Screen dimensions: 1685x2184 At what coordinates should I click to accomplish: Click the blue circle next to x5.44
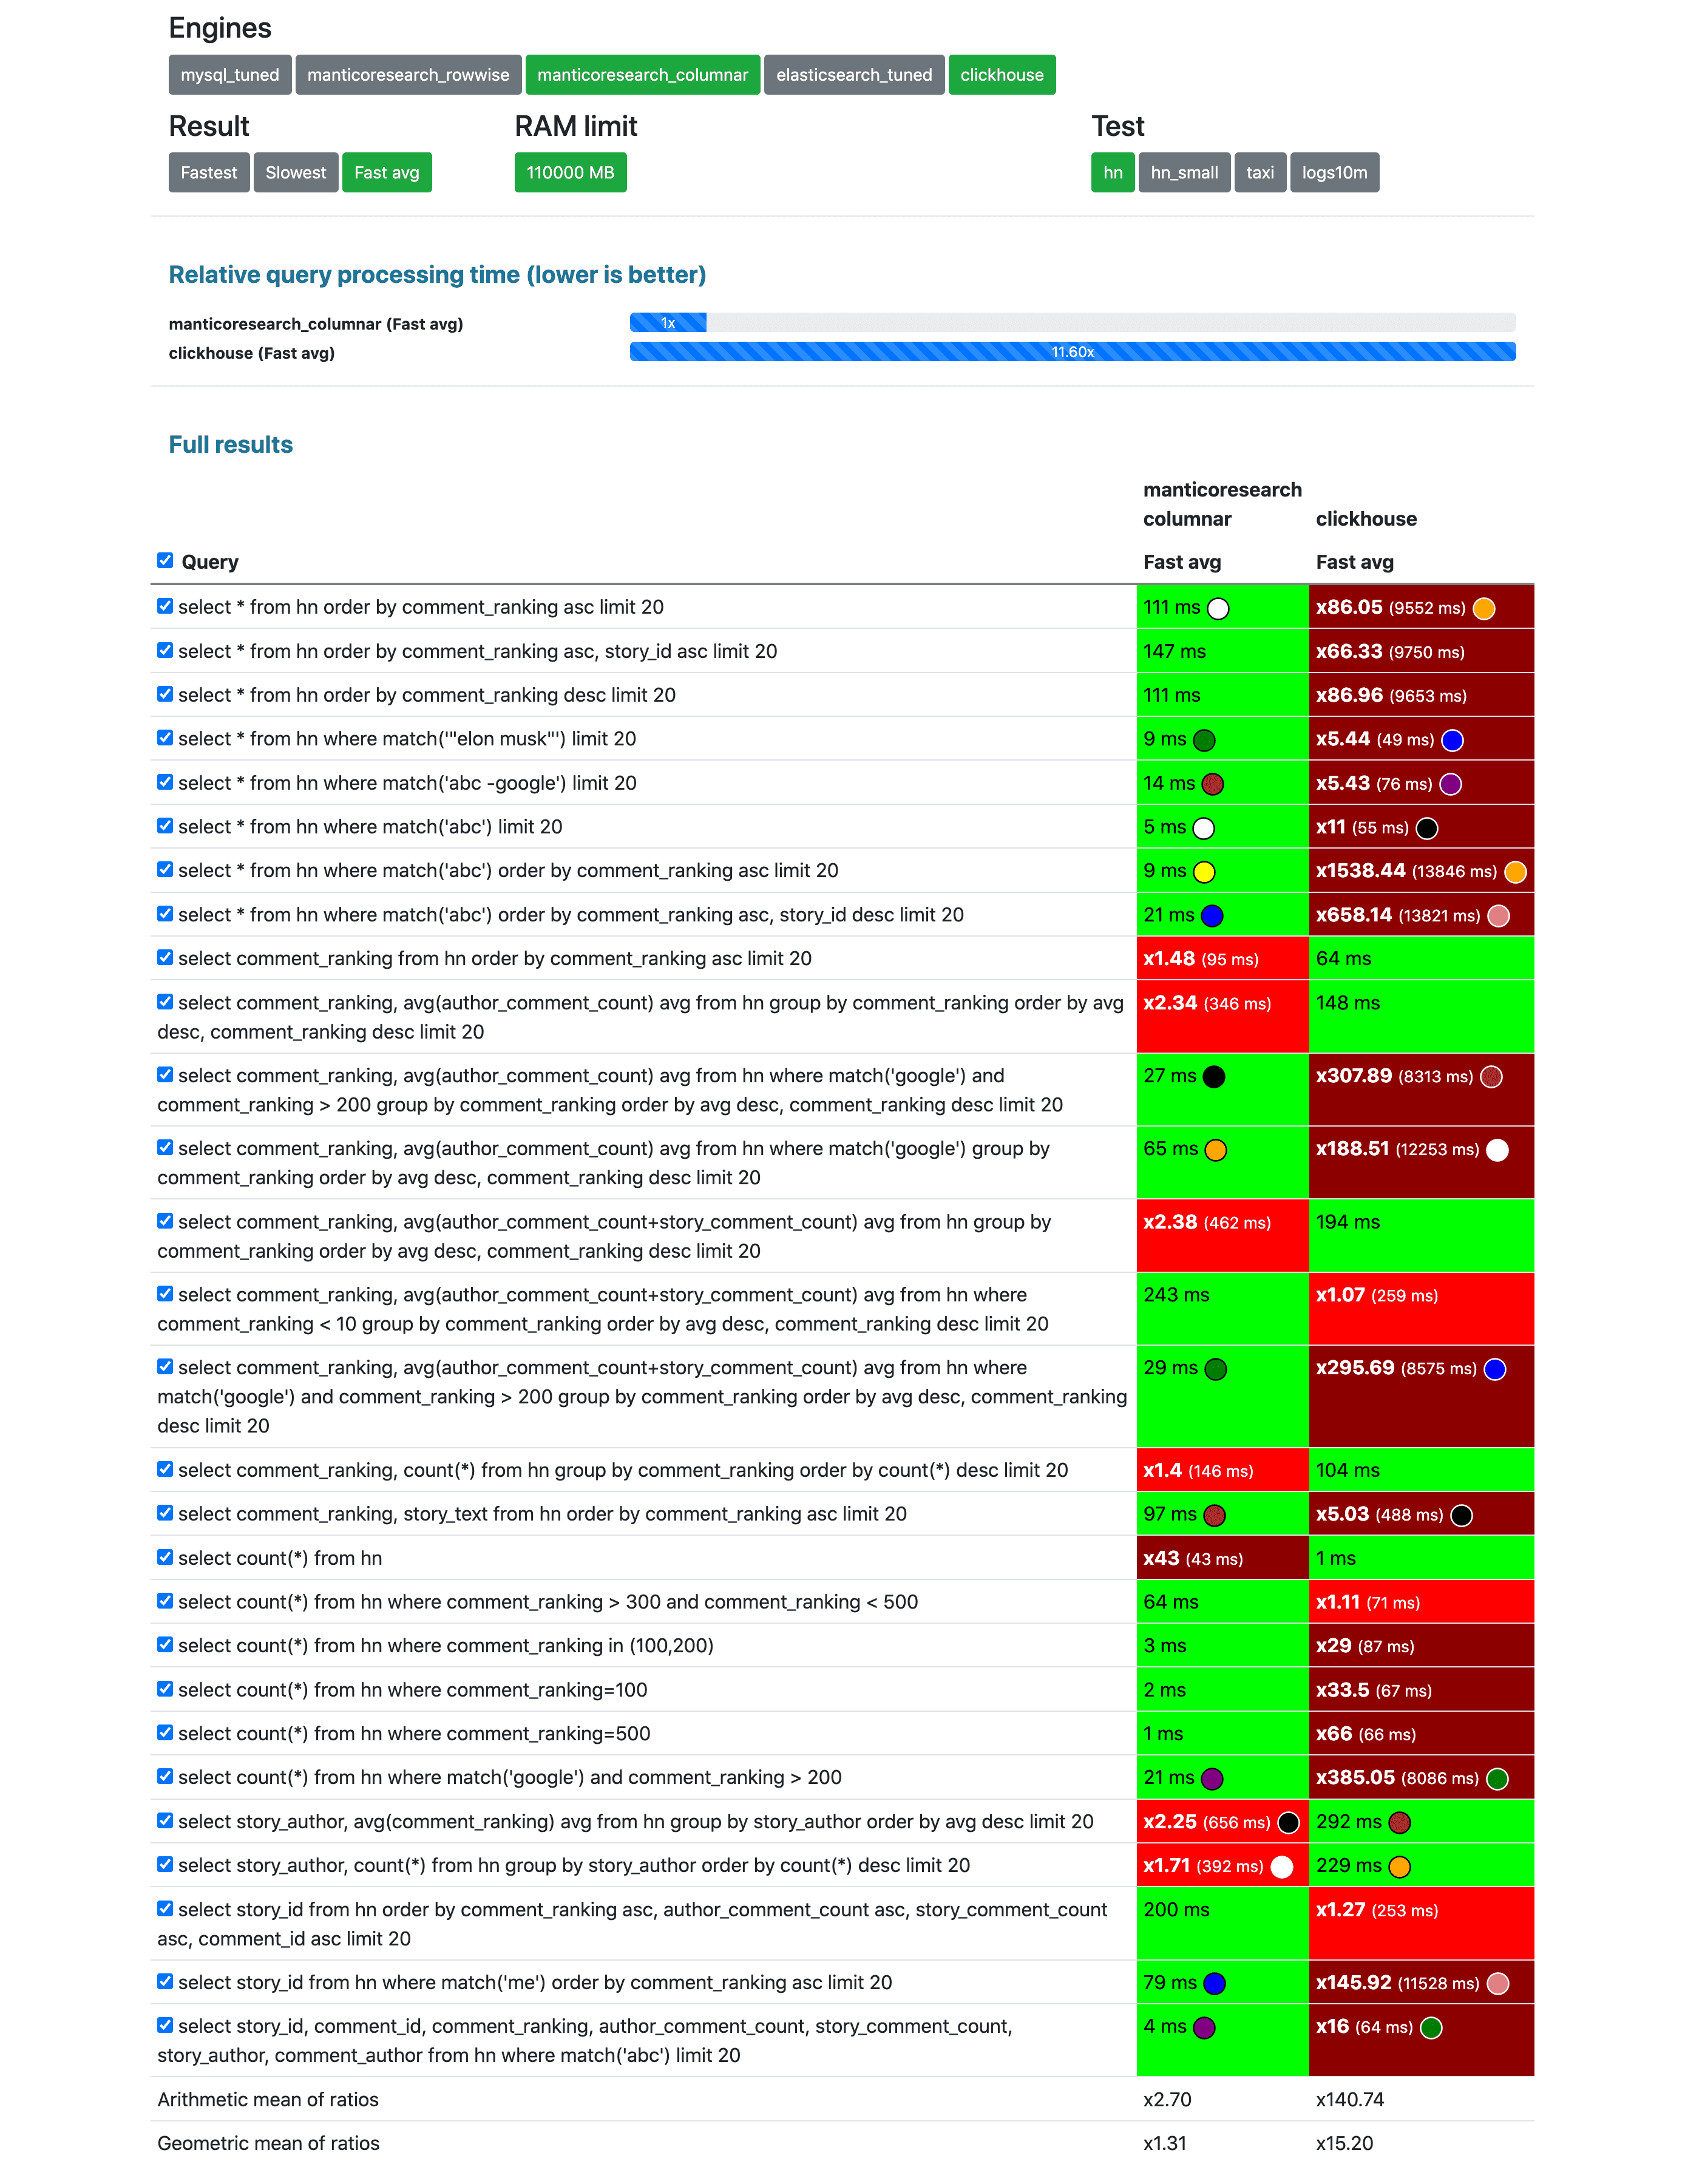(x=1452, y=740)
